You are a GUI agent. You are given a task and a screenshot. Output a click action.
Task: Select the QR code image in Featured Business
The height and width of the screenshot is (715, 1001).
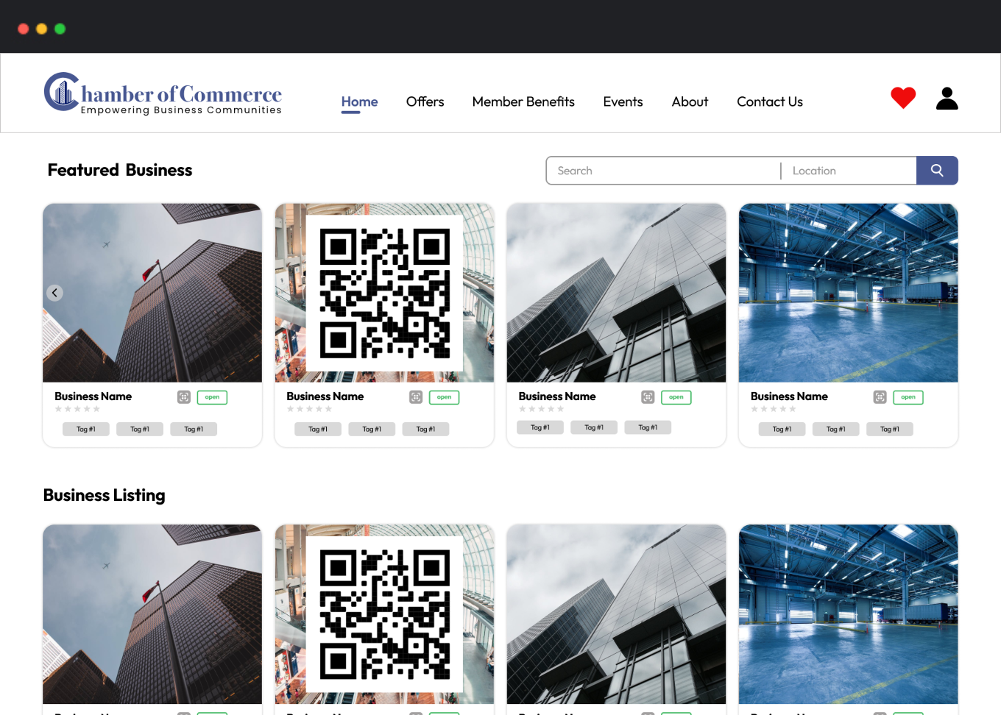click(x=384, y=293)
